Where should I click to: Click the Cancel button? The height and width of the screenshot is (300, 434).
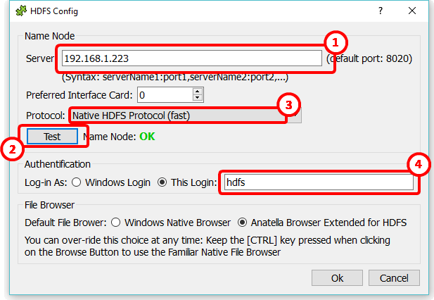[x=394, y=278]
